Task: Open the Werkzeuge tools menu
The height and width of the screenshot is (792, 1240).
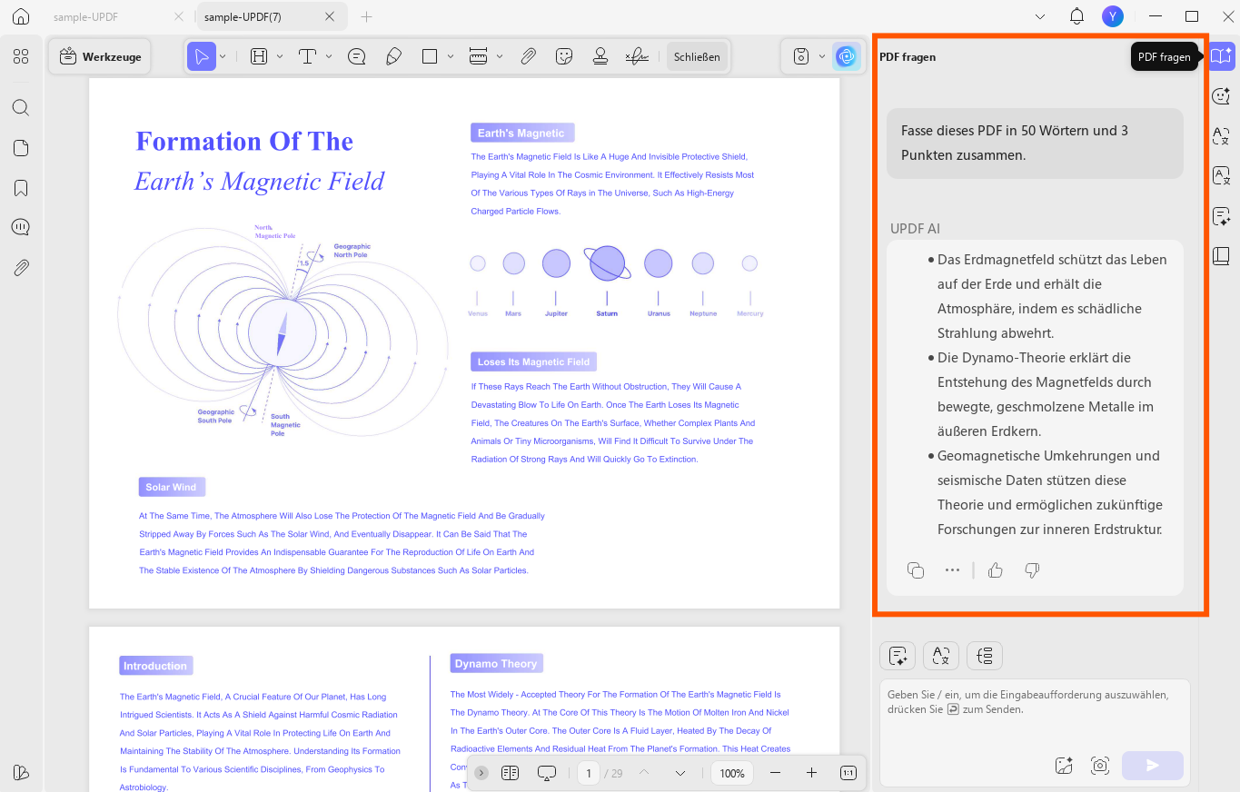Action: coord(100,56)
